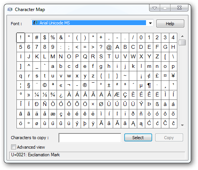Select the copyright © symbol cell
198x170 pixels.
coord(45,85)
